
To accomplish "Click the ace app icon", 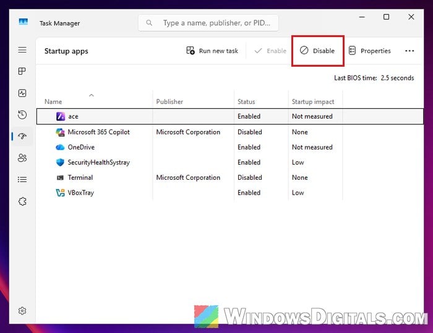I will pos(61,116).
